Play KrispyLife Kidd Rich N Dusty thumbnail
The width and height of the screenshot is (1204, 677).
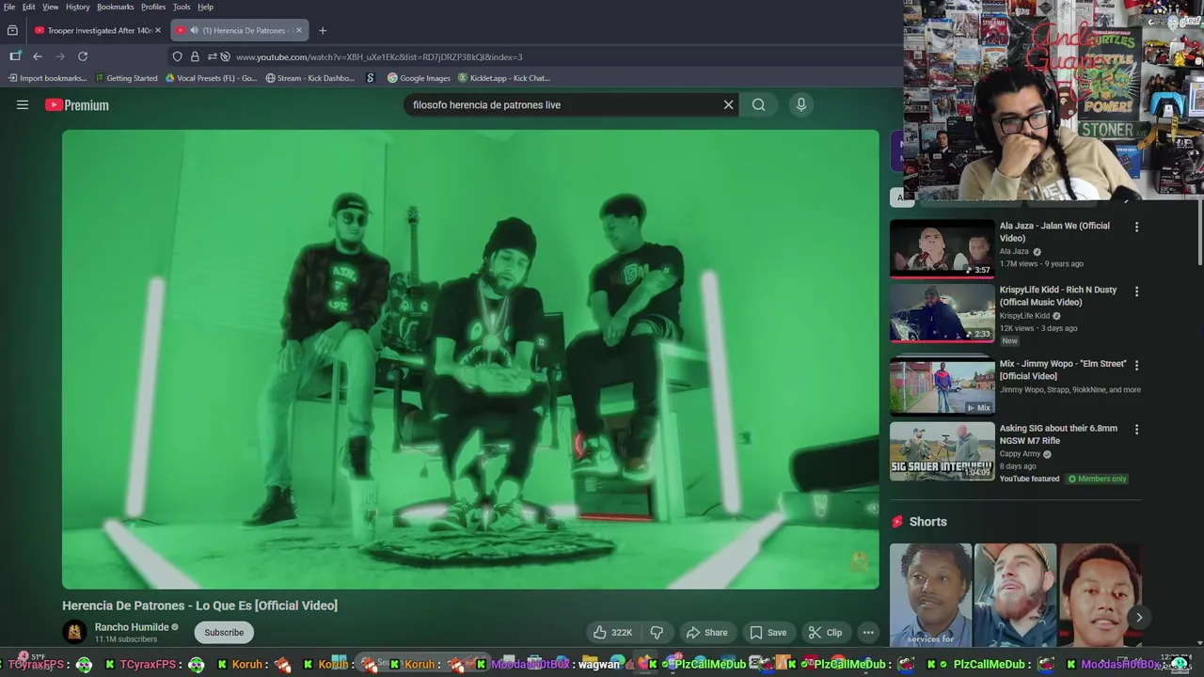coord(942,313)
